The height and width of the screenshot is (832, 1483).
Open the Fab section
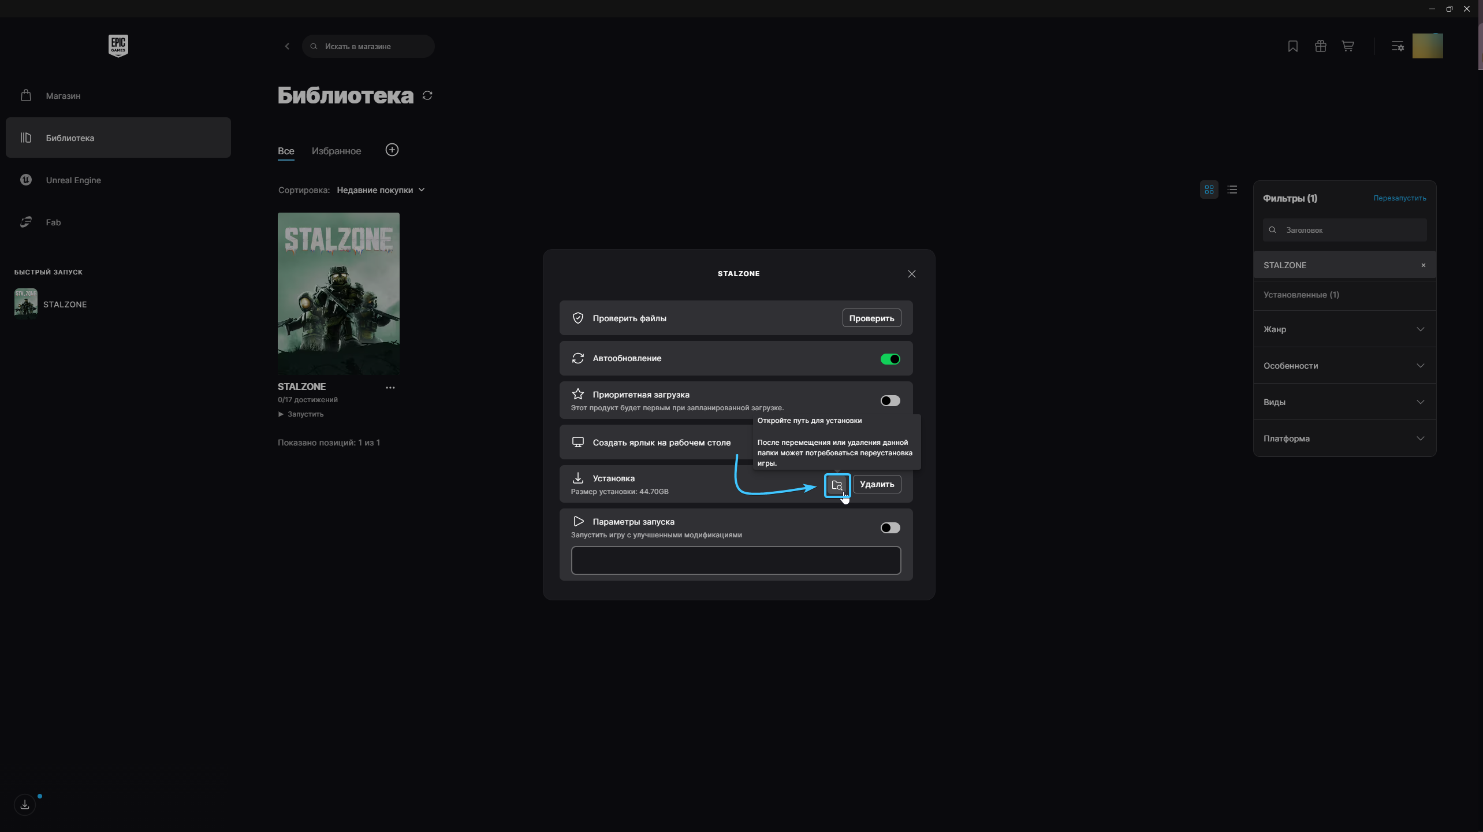coord(118,222)
